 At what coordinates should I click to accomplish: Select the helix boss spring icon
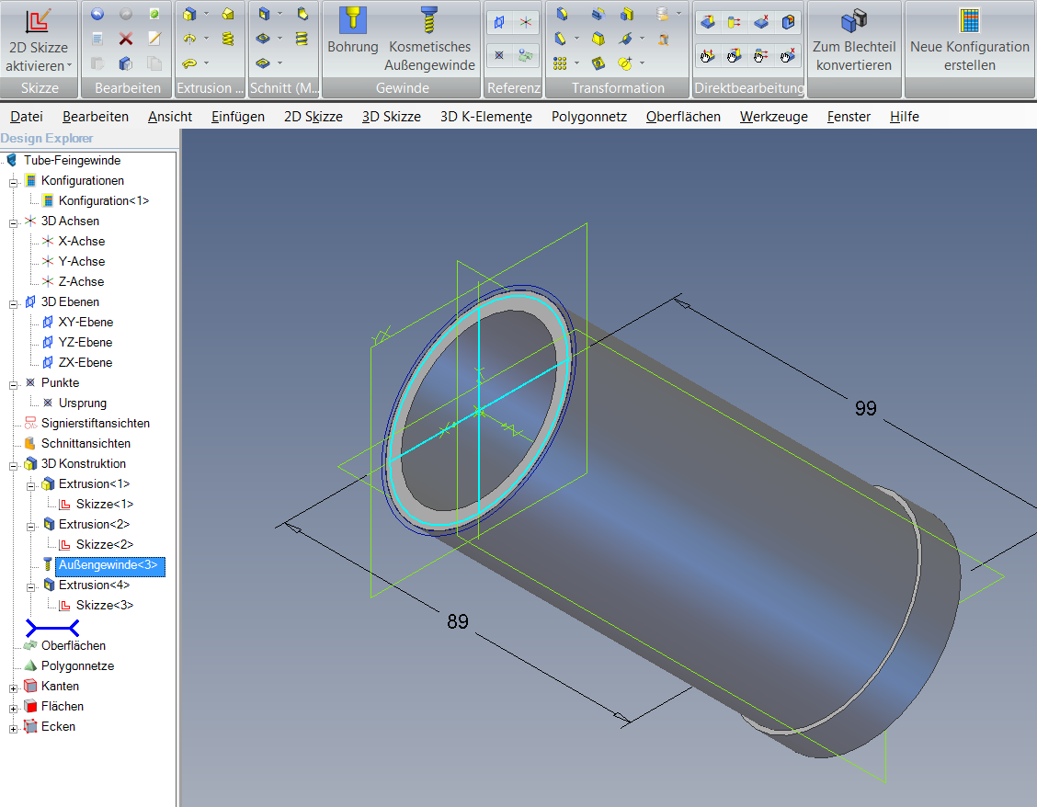pyautogui.click(x=228, y=39)
